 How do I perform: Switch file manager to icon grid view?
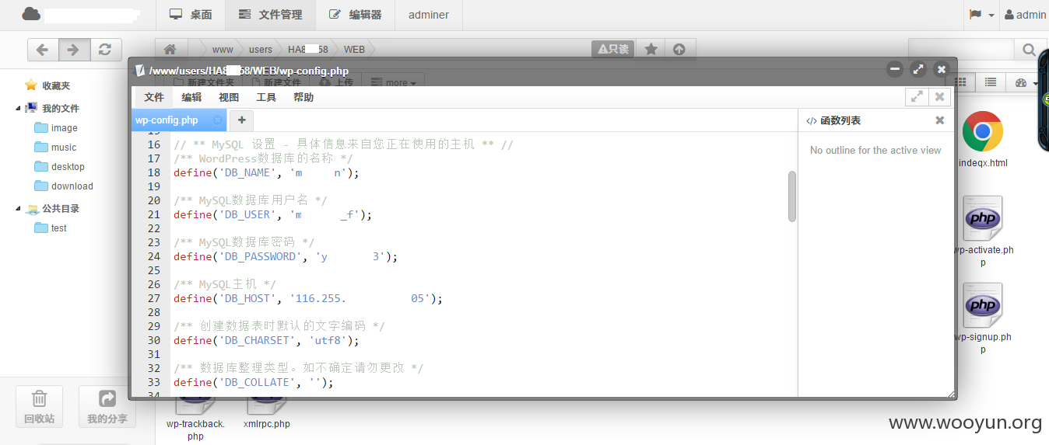(960, 82)
